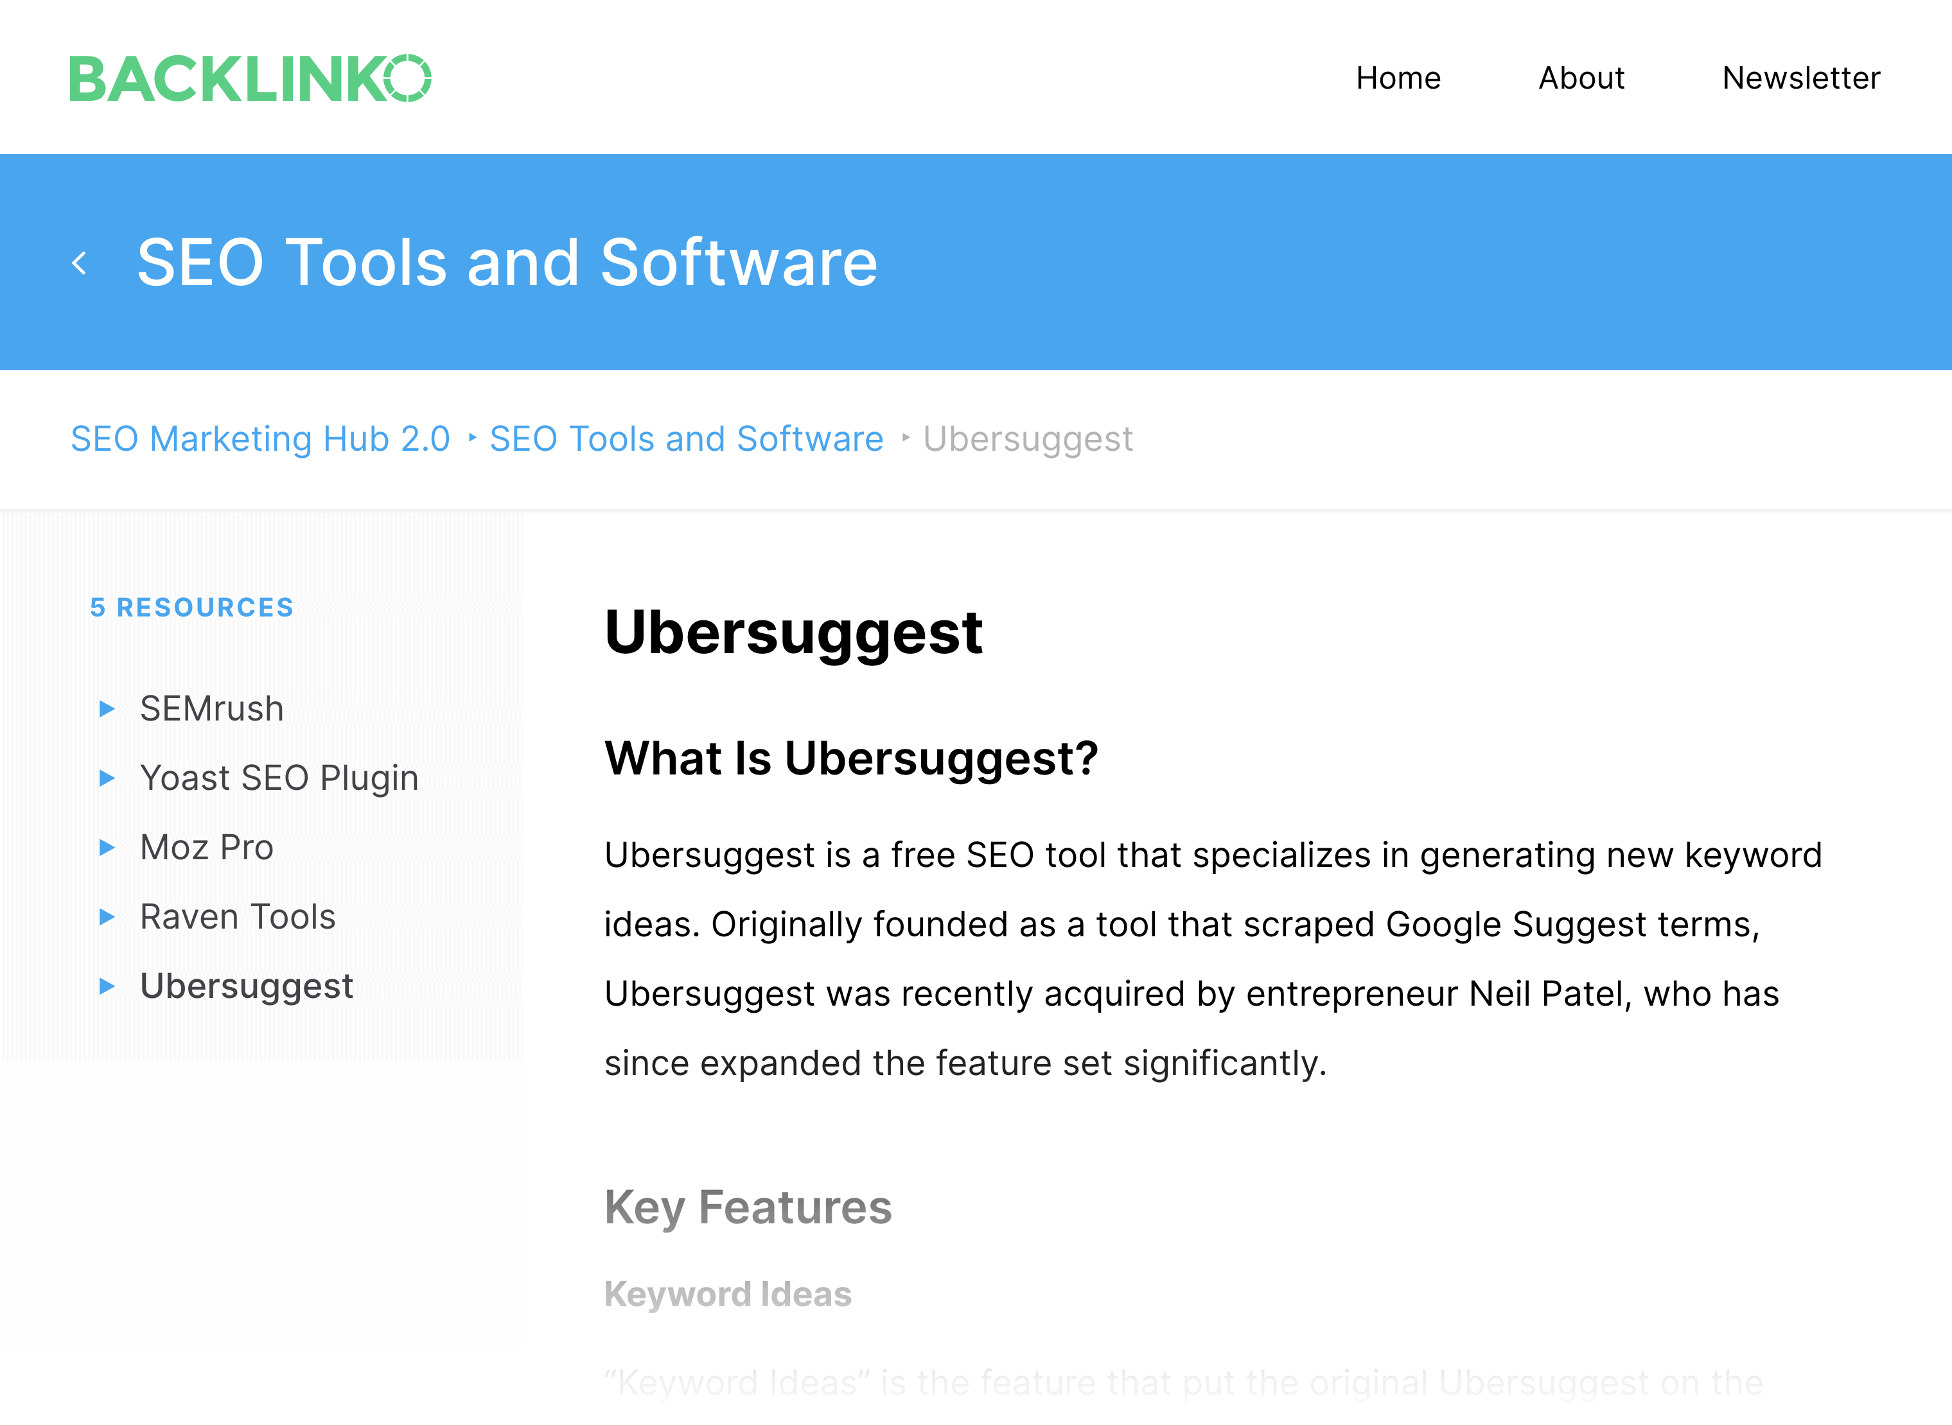Open Moz Pro resource in sidebar
The height and width of the screenshot is (1425, 1952).
pos(207,847)
